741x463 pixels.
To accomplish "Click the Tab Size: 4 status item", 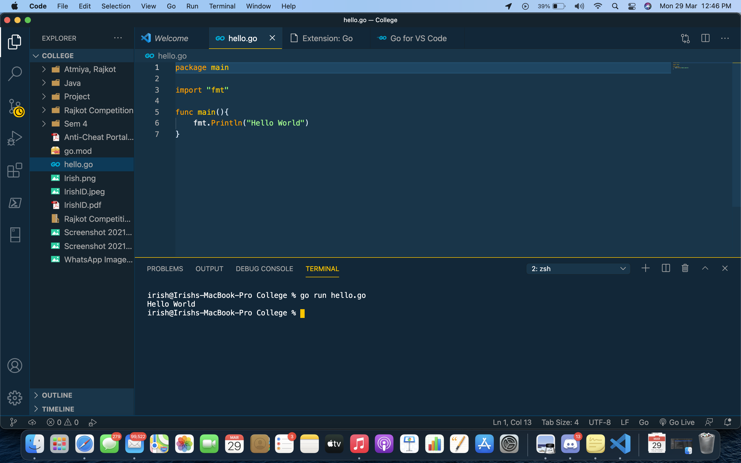I will [560, 422].
